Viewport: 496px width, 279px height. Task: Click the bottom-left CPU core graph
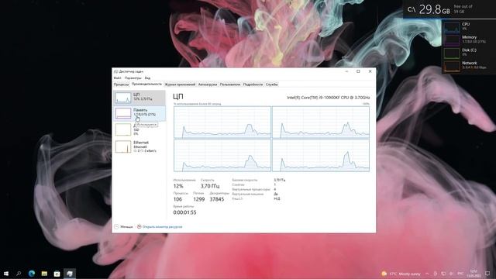222,155
